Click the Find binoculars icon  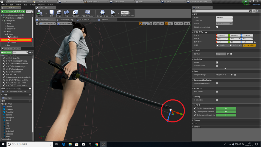click(x=66, y=13)
